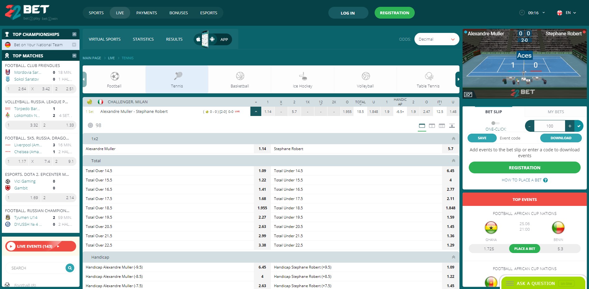Image resolution: width=589 pixels, height=289 pixels.
Task: Select the Tennis racket icon
Action: coord(178,76)
